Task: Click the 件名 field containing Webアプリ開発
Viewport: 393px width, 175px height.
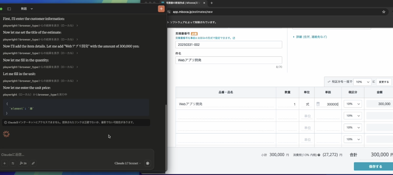Action: point(229,60)
